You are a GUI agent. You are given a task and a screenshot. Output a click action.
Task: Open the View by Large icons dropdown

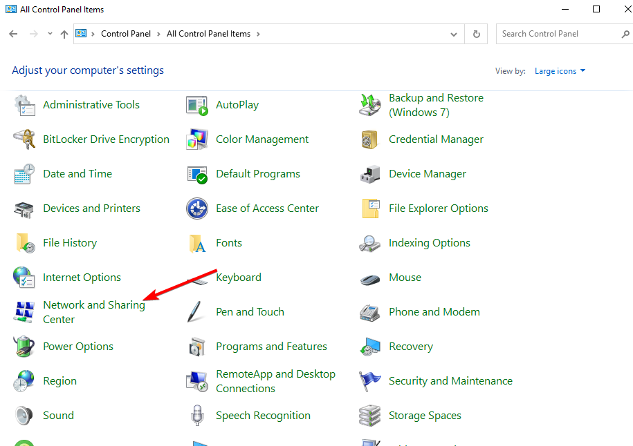coord(560,71)
